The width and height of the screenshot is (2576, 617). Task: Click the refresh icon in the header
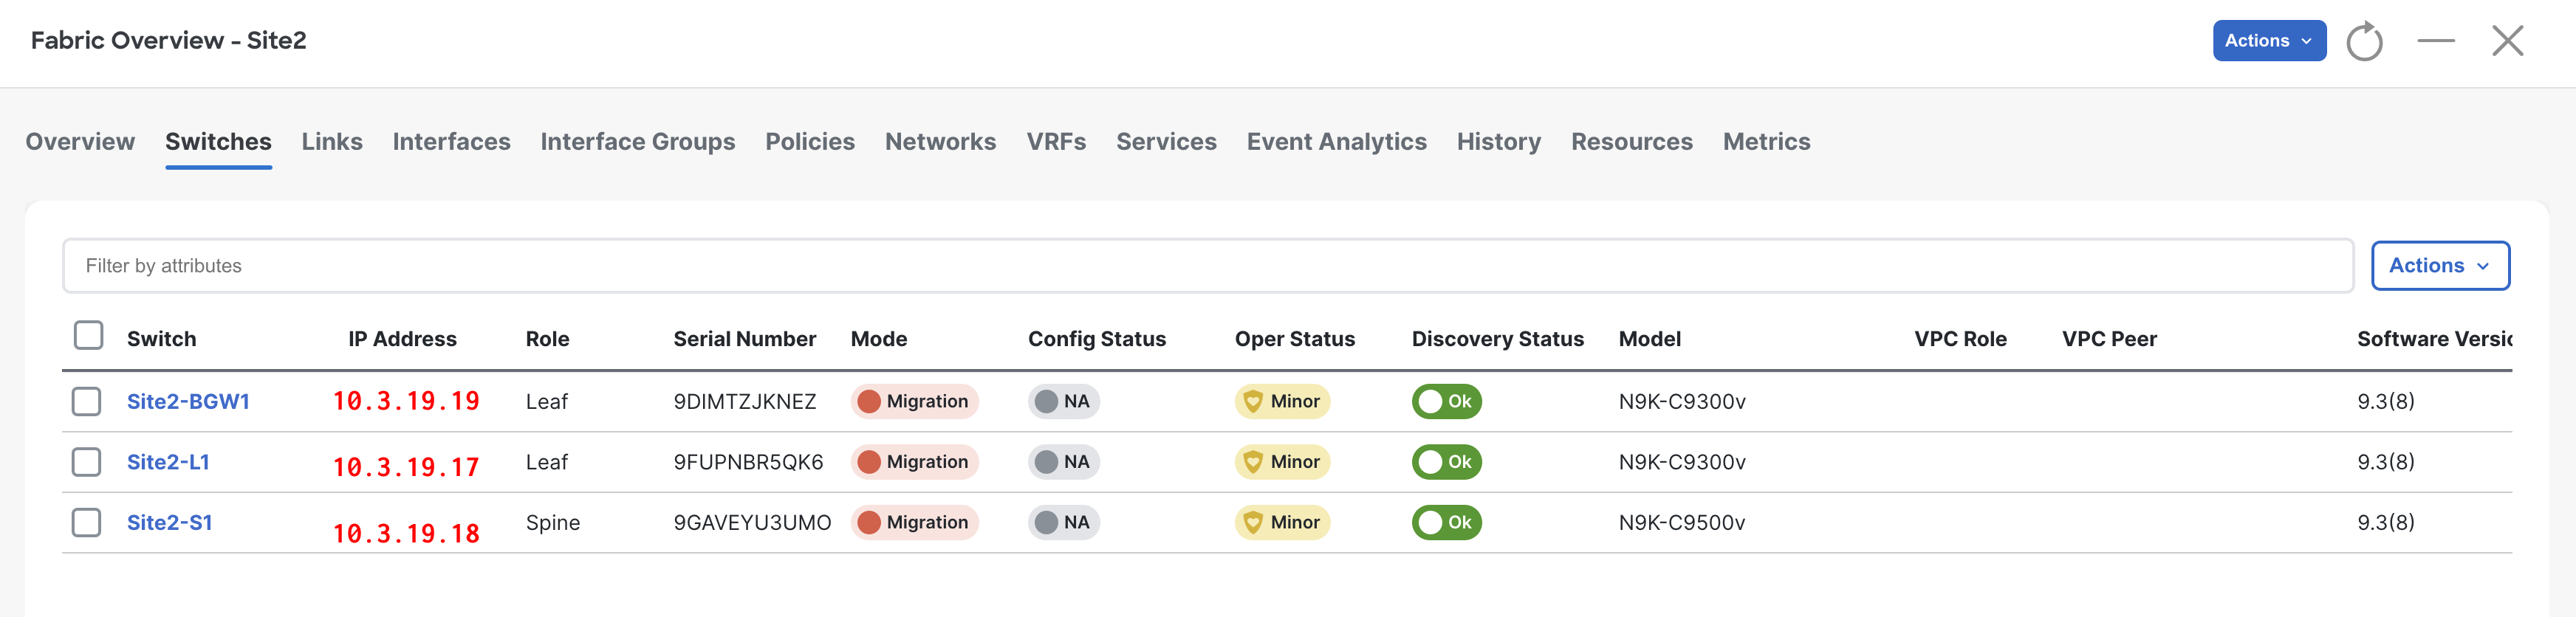[2364, 42]
